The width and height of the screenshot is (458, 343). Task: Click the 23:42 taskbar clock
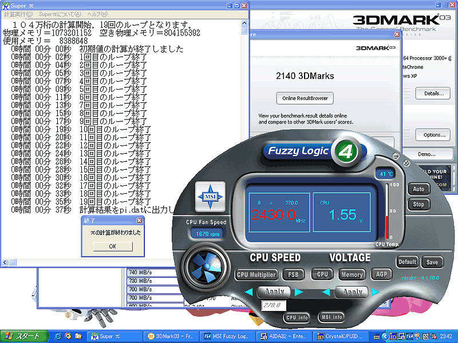[446, 337]
